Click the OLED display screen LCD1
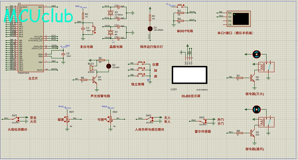Screen dimensions: 298x160 190,75
